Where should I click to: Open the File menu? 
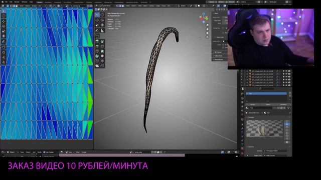[x=6, y=2]
